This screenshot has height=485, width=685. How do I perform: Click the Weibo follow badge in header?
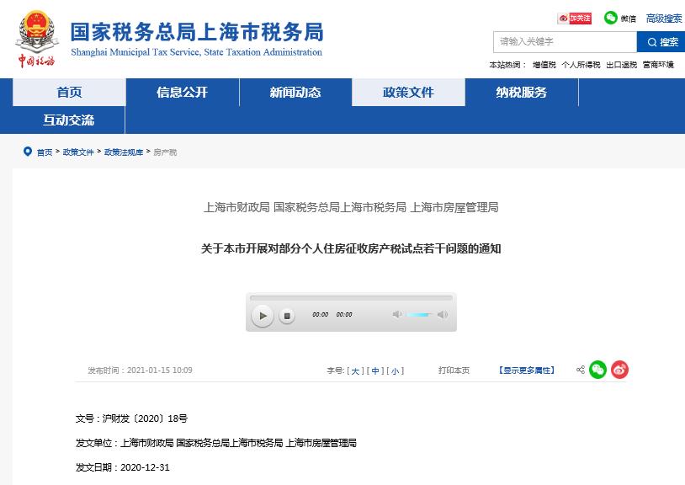coord(575,19)
